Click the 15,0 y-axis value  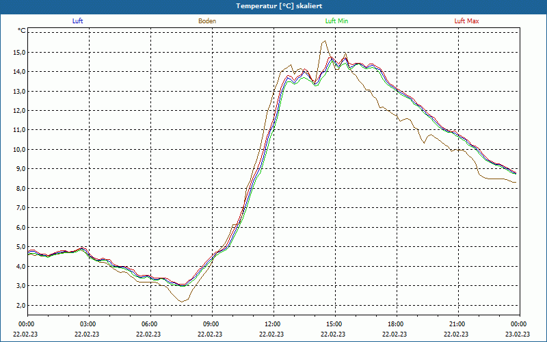(20, 53)
